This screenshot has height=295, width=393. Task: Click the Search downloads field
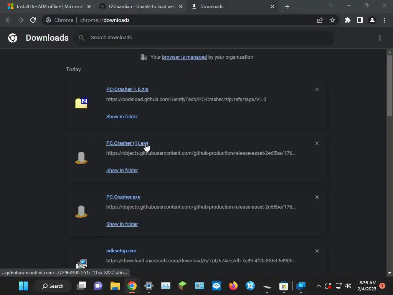tap(204, 38)
